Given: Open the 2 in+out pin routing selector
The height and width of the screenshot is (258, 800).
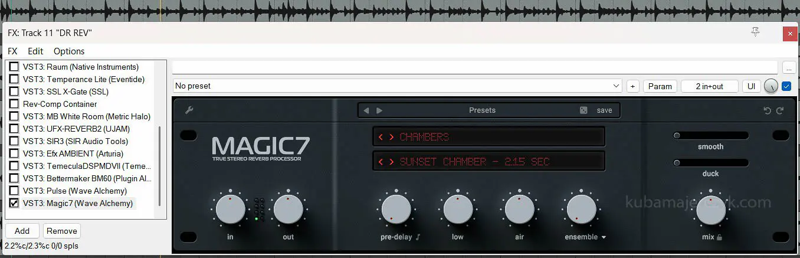Looking at the screenshot, I should point(709,86).
